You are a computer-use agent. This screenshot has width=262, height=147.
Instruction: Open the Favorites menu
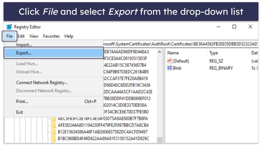[51, 36]
